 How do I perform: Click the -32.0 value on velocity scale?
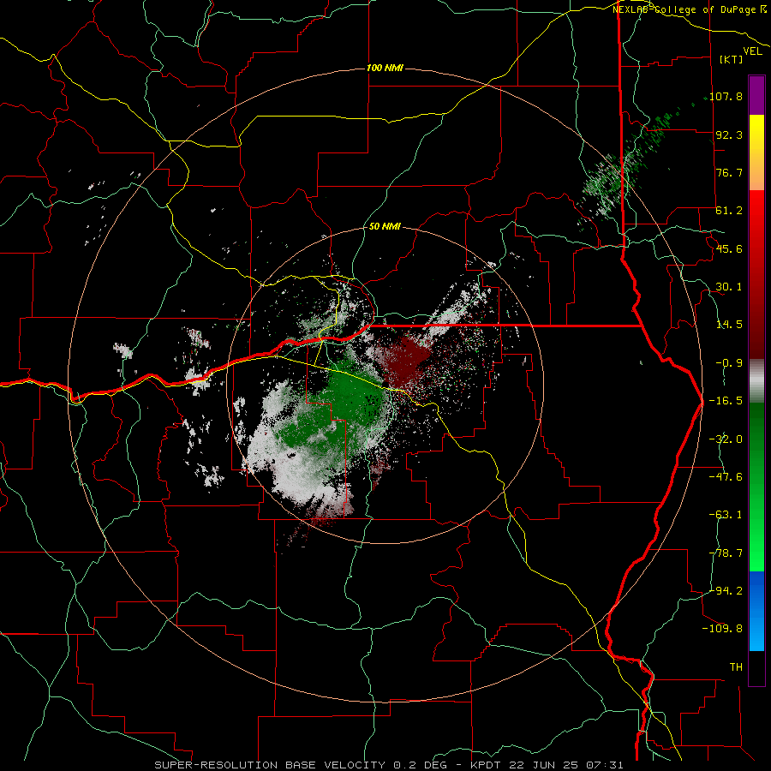(726, 439)
